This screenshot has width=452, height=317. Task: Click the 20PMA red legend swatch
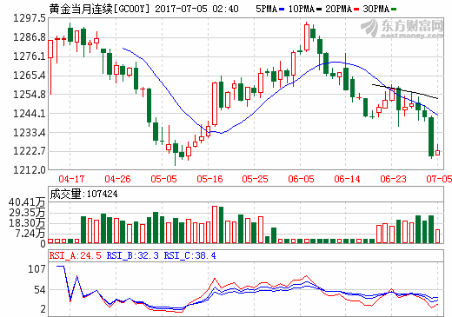[x=356, y=10]
